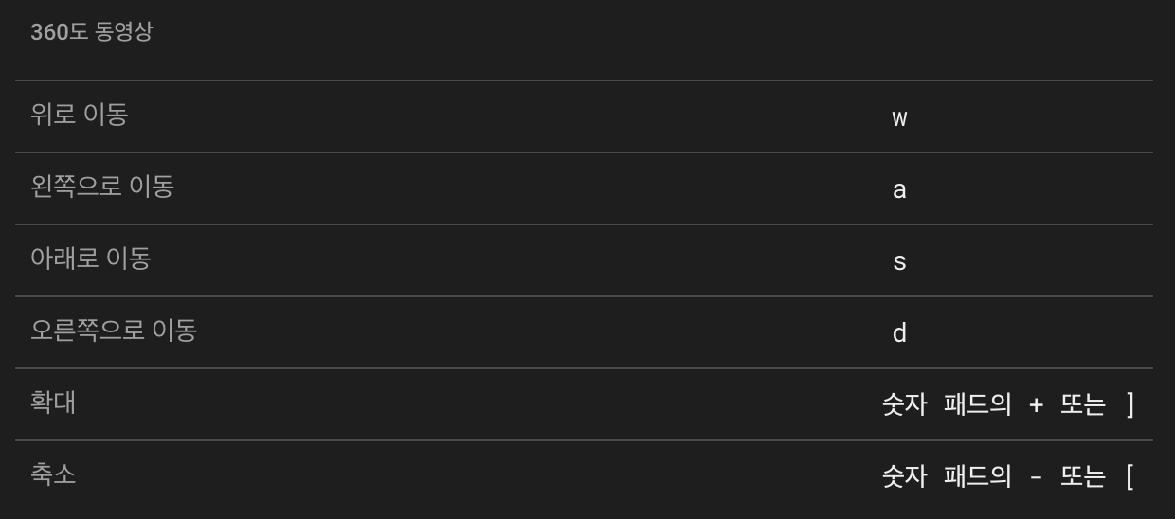Click the ] bracket in the 확대 row
Image resolution: width=1175 pixels, height=519 pixels.
click(1130, 404)
